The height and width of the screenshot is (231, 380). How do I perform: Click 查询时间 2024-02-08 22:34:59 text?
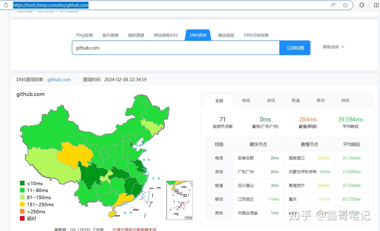pos(115,79)
